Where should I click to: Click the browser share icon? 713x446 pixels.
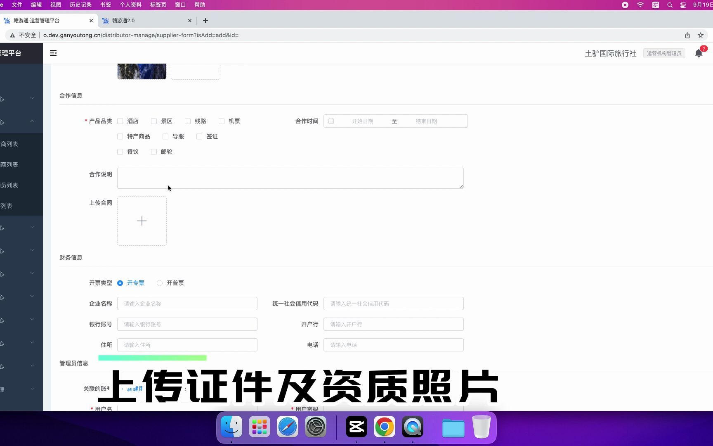click(687, 35)
